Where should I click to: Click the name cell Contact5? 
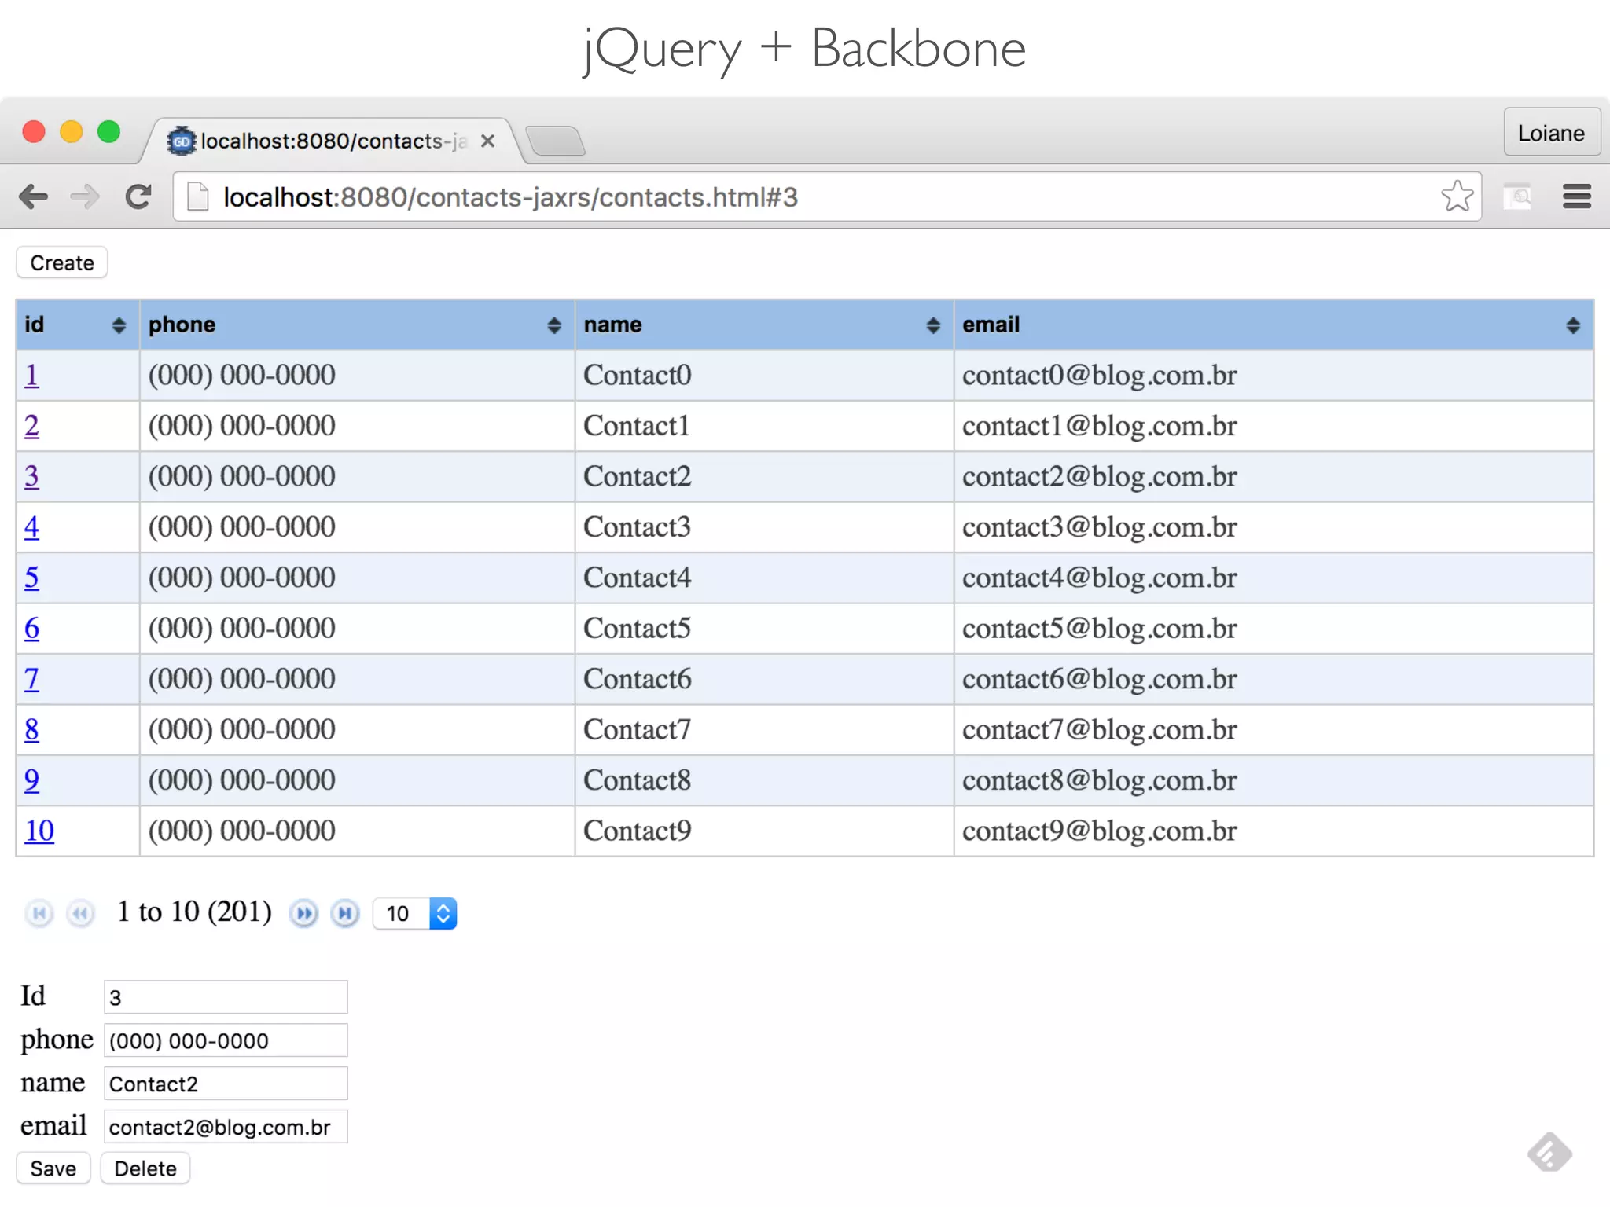click(x=764, y=629)
